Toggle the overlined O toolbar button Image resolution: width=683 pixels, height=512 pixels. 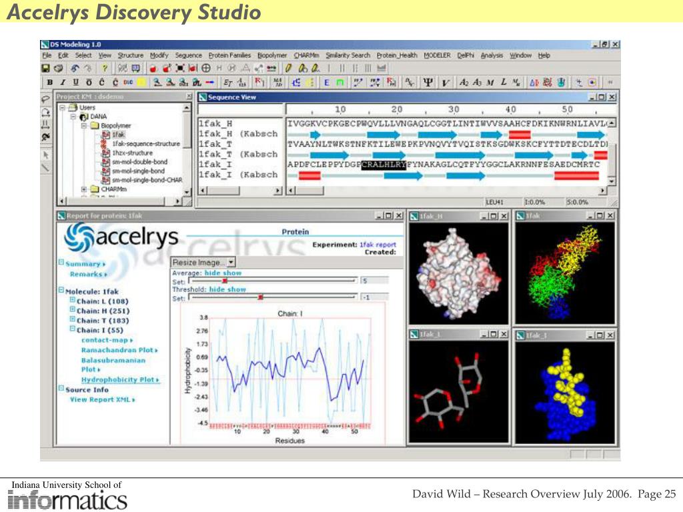pos(89,82)
